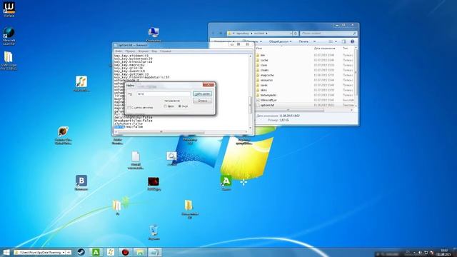Open the Edit menu in Notepad
Screen dimensions: 457x257
[x=130, y=51]
